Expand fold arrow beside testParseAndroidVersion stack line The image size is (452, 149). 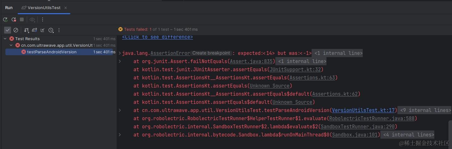coord(120,110)
